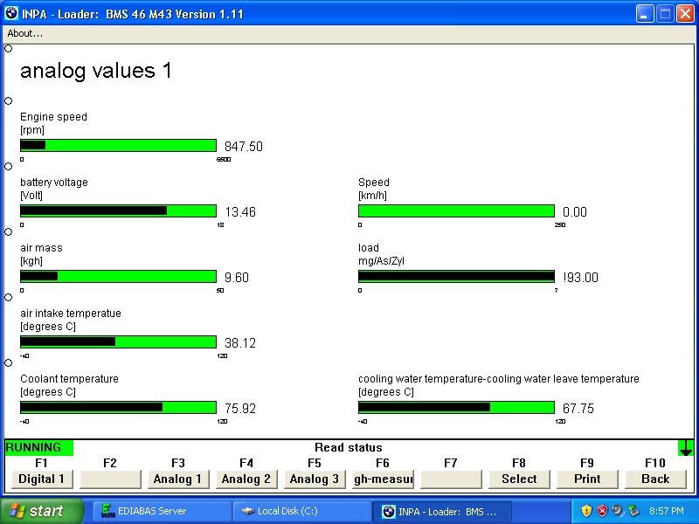The height and width of the screenshot is (524, 699).
Task: Open the red security alert tray icon
Action: 602,511
